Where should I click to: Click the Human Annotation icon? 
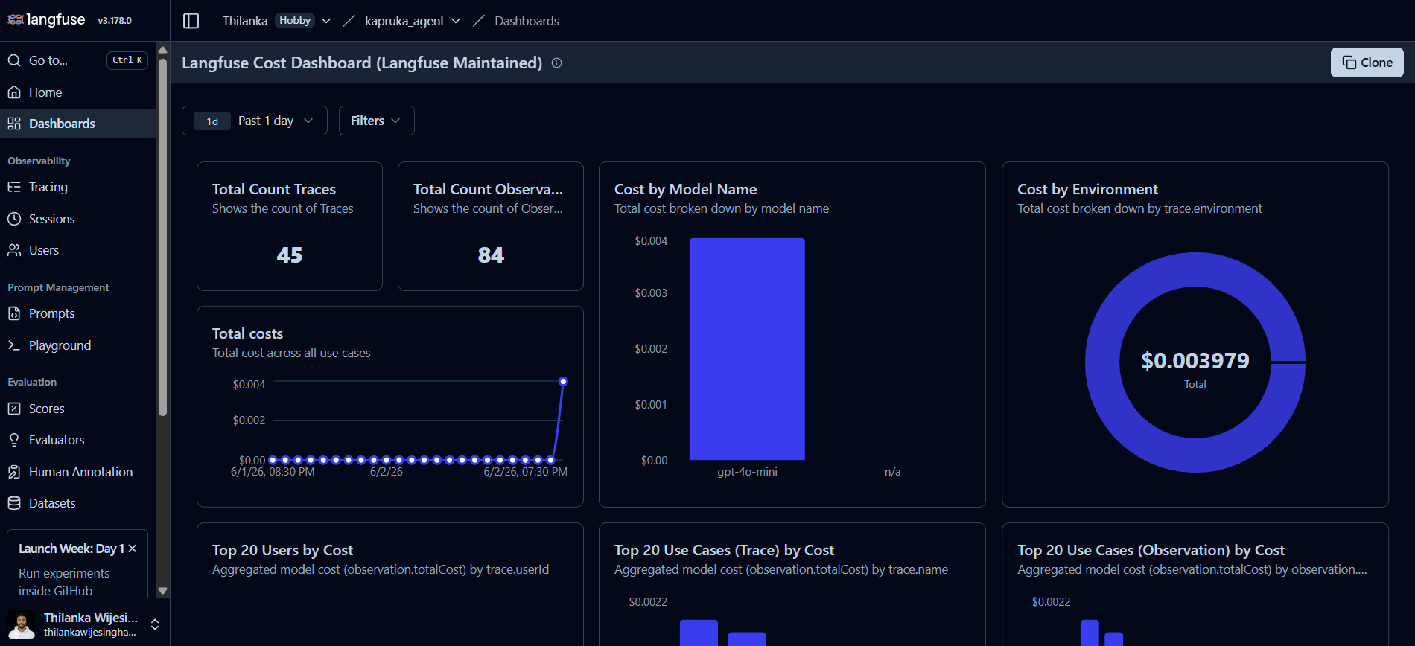coord(14,472)
